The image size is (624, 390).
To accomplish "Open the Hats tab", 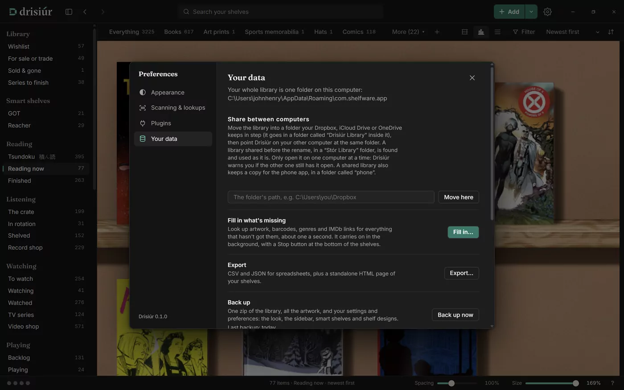I will tap(323, 32).
